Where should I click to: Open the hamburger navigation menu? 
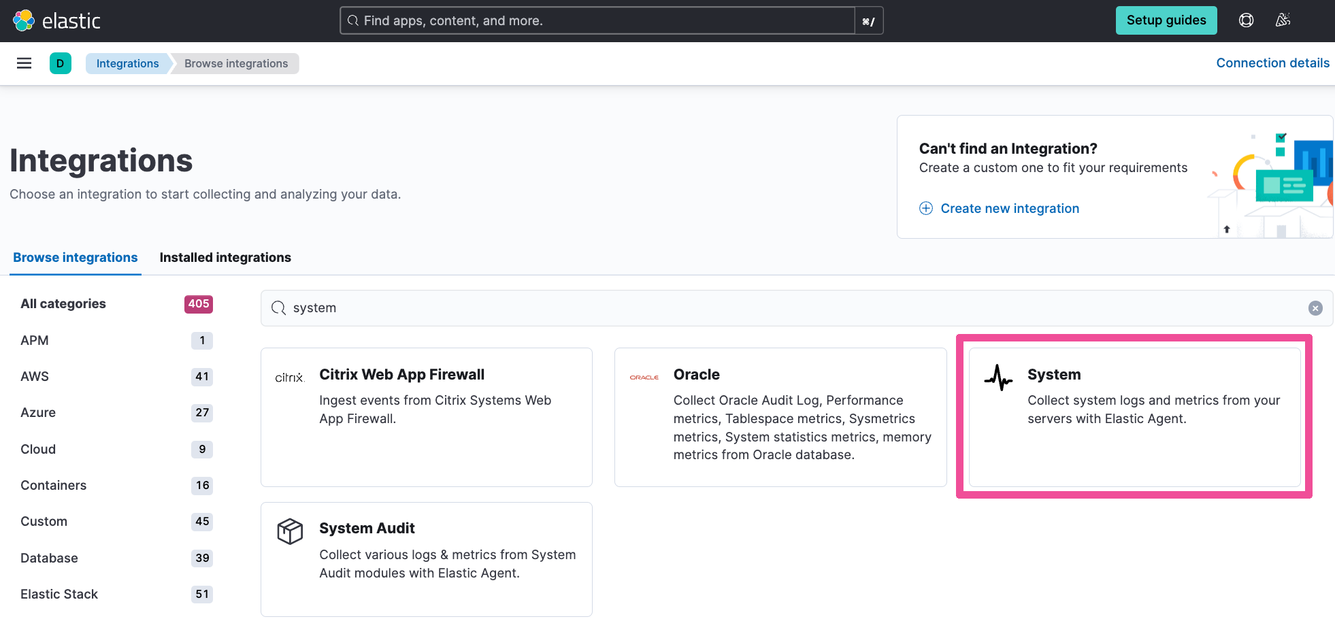click(x=24, y=63)
